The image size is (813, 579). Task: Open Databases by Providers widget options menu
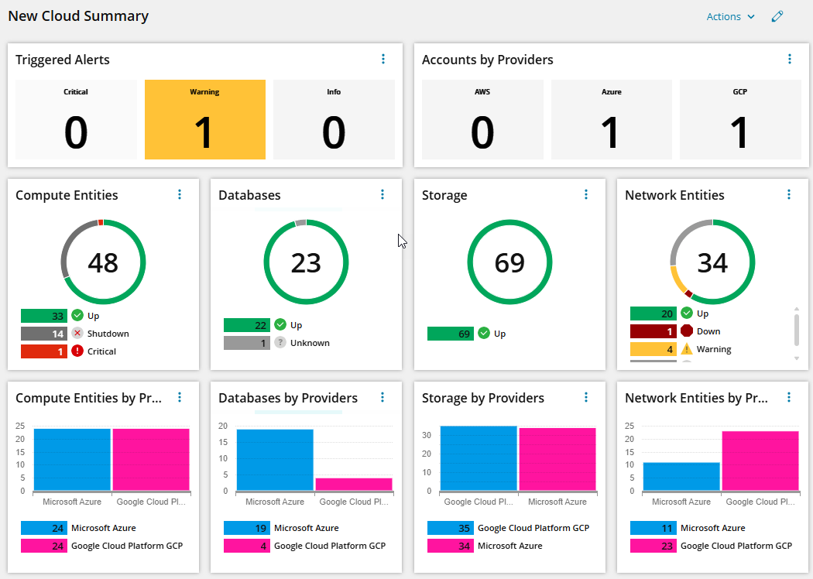coord(382,398)
